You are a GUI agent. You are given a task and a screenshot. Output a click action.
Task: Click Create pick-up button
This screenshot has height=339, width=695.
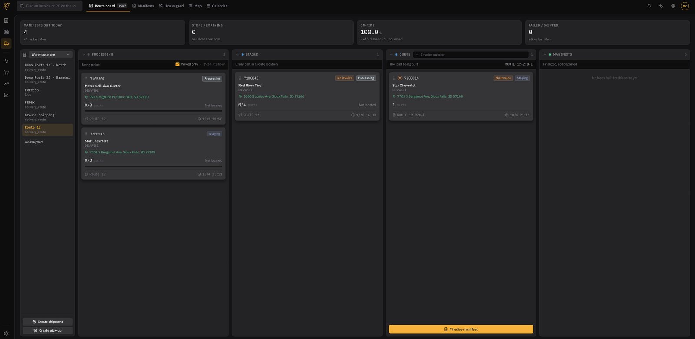click(x=48, y=331)
